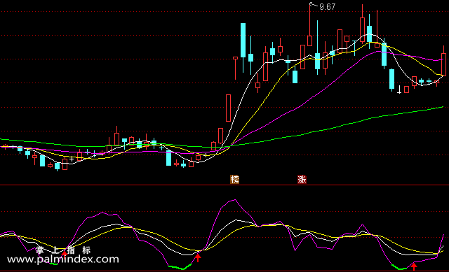
Task: Click the rightmost red up-arrow signal
Action: pyautogui.click(x=414, y=266)
